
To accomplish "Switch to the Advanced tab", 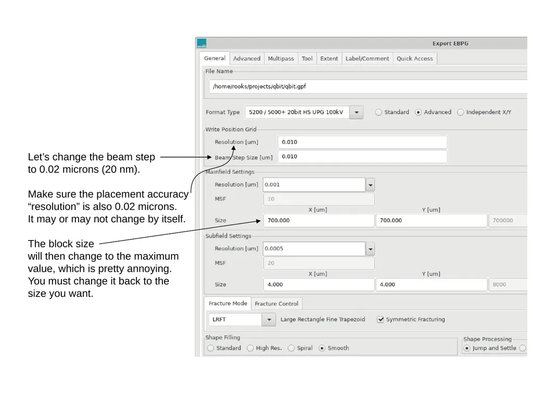I will pyautogui.click(x=247, y=58).
